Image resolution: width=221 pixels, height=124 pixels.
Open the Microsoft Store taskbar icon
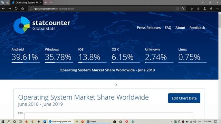click(x=115, y=122)
